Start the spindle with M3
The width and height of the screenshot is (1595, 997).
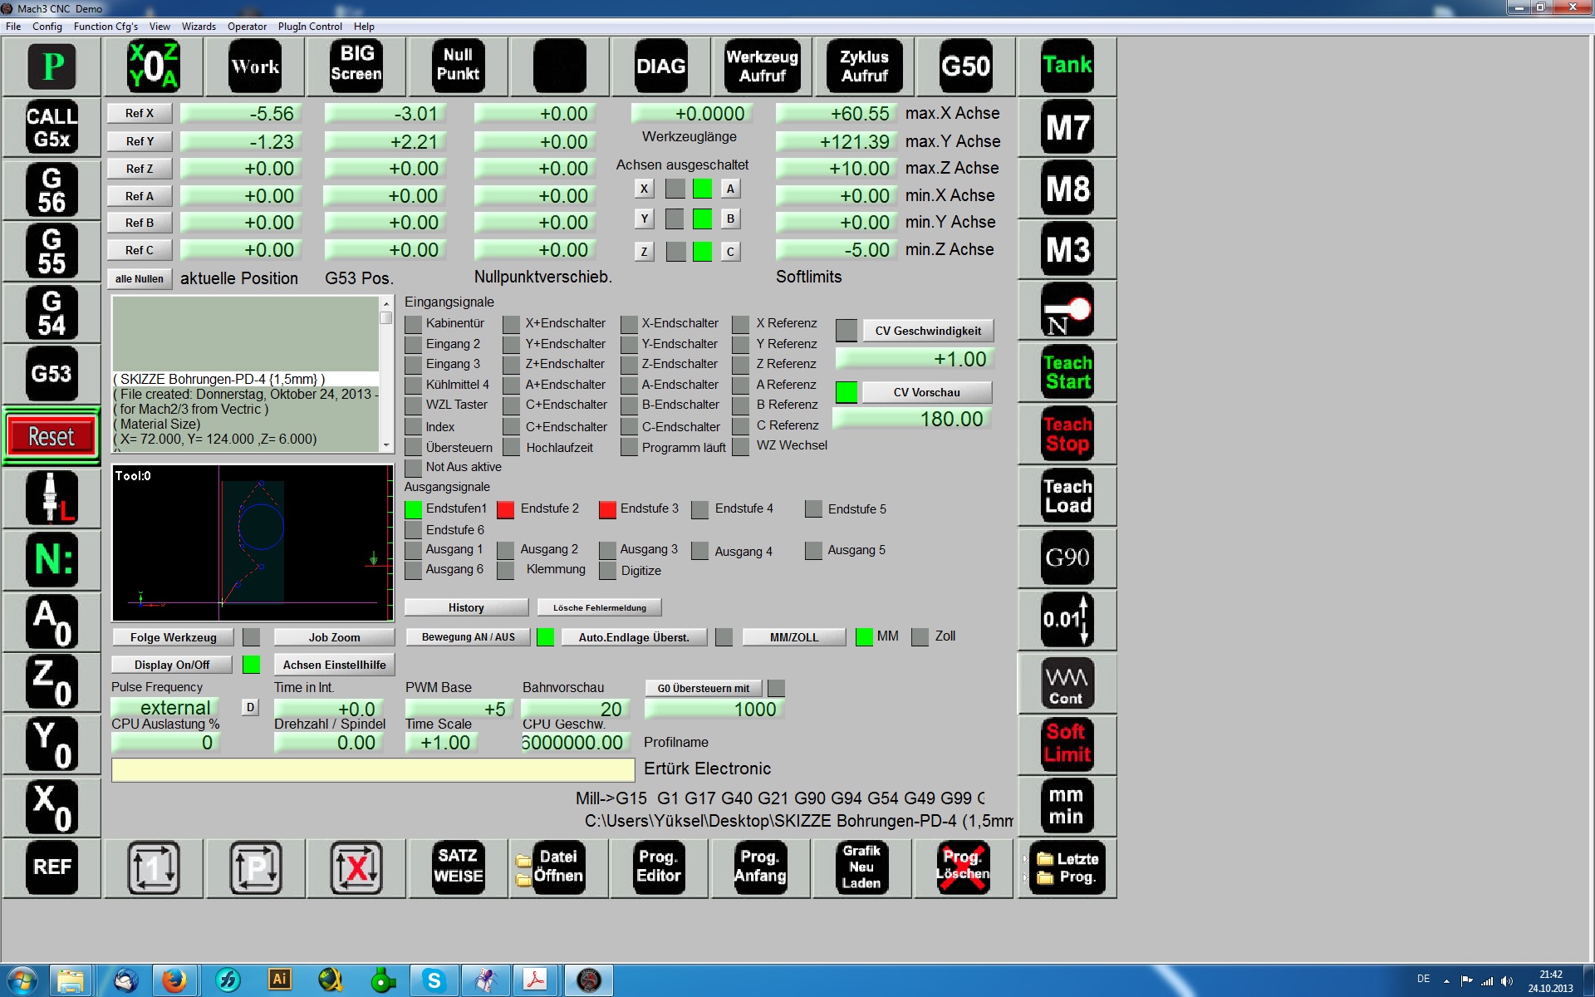1067,250
